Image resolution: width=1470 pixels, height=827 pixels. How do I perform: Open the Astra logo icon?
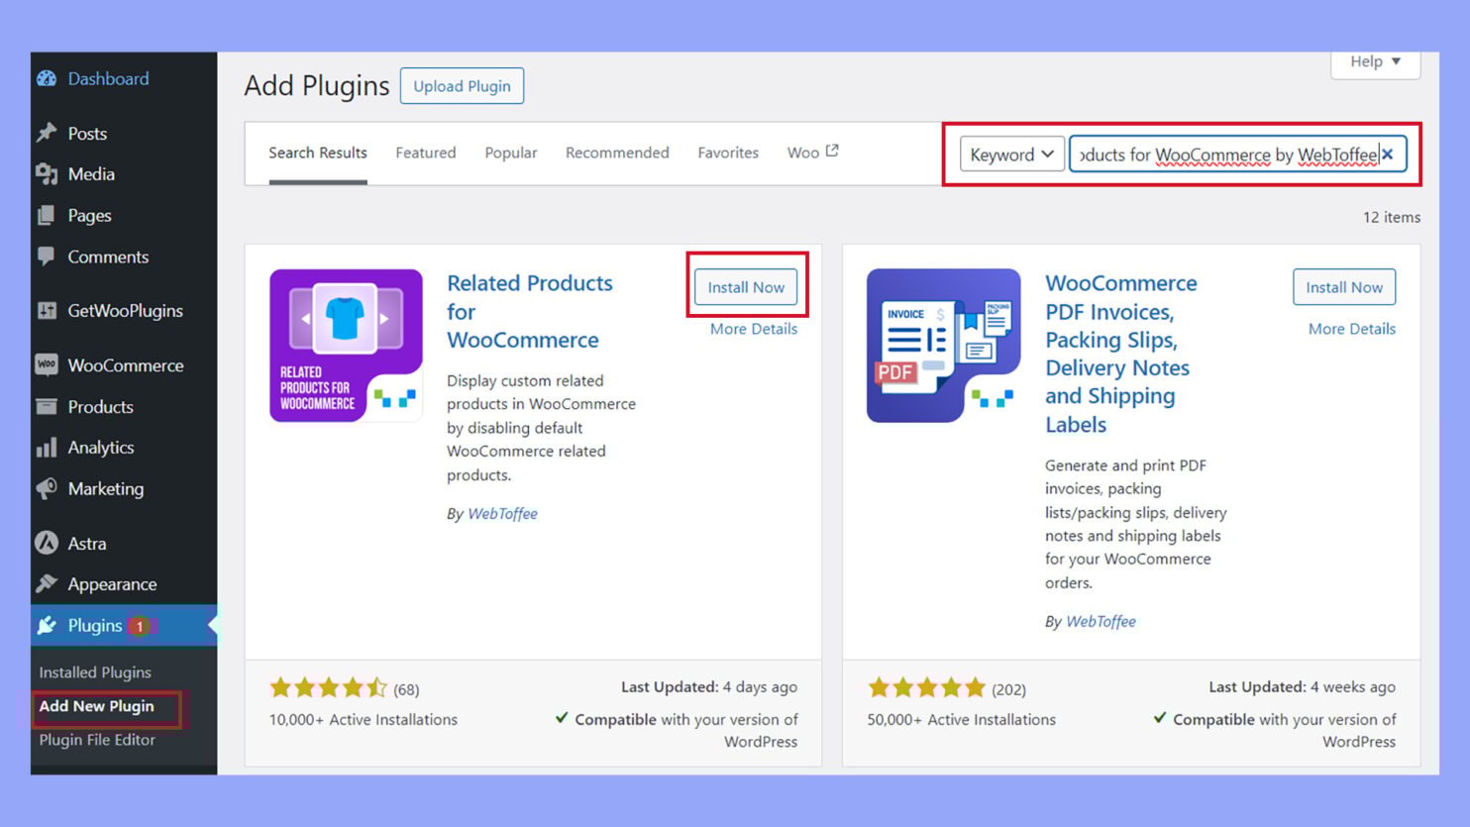pyautogui.click(x=46, y=543)
